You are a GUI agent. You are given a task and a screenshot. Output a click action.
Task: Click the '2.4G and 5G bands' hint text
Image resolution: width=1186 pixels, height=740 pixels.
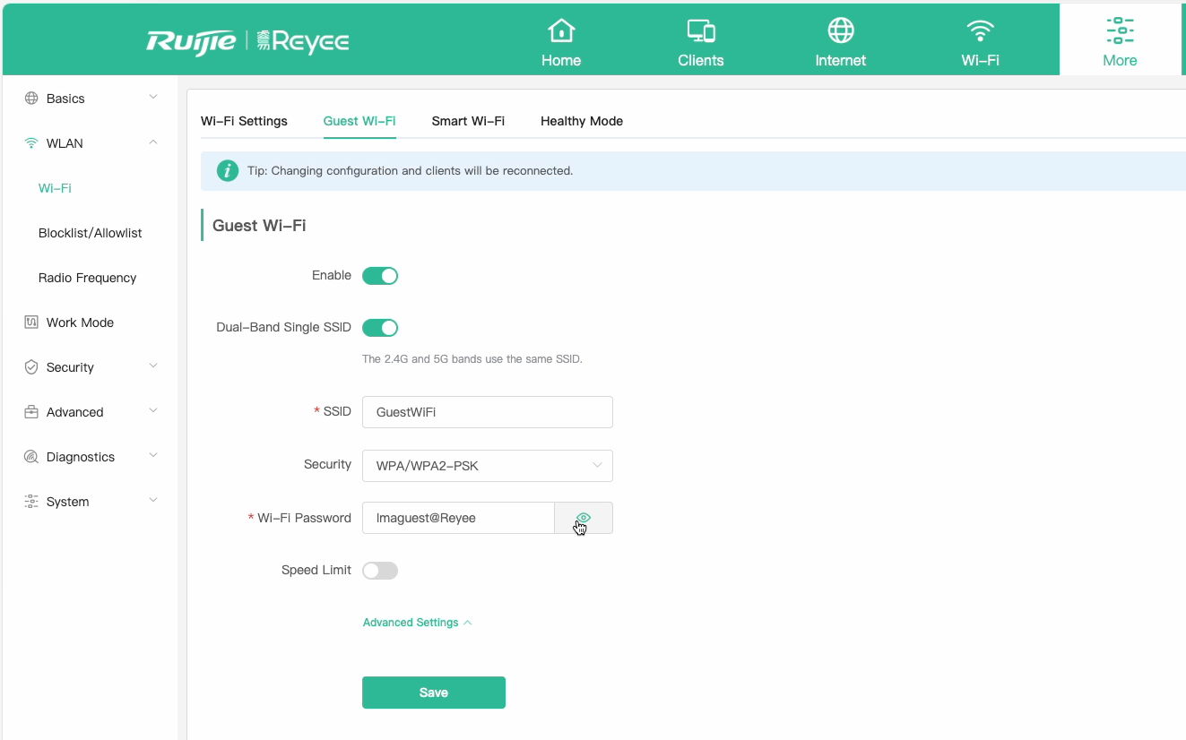click(x=472, y=359)
